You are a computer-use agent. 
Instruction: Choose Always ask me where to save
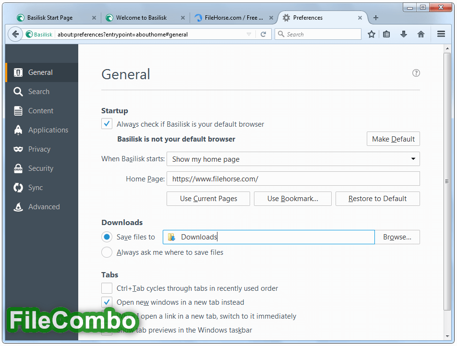click(107, 252)
